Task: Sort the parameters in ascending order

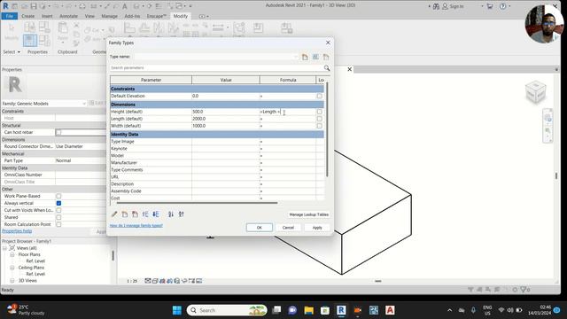Action: [171, 214]
